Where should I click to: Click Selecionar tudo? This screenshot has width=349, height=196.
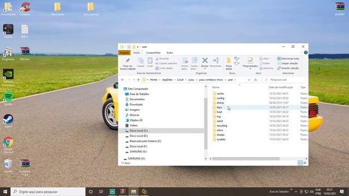tap(288, 58)
